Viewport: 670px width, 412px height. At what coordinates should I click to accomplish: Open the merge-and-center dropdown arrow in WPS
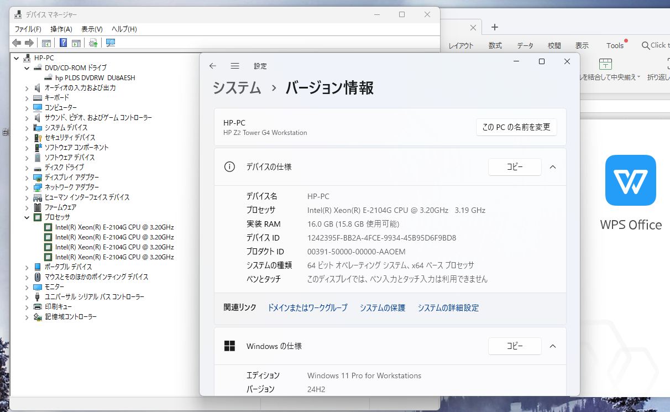(x=639, y=77)
